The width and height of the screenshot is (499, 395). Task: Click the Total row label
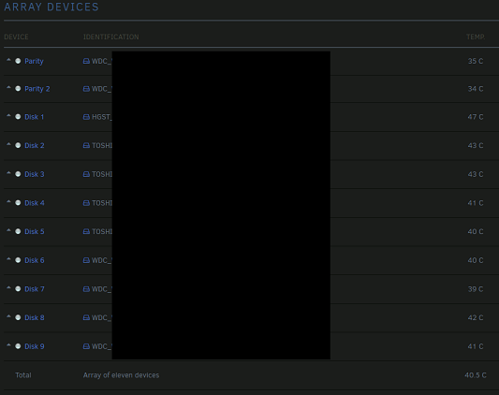23,375
